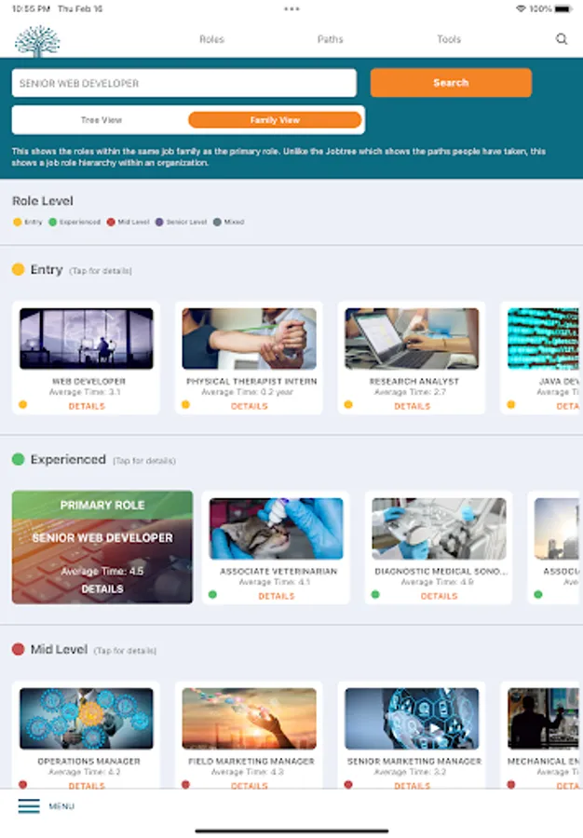Viewport: 583px width, 838px height.
Task: Switch to Tree View
Action: [x=101, y=120]
